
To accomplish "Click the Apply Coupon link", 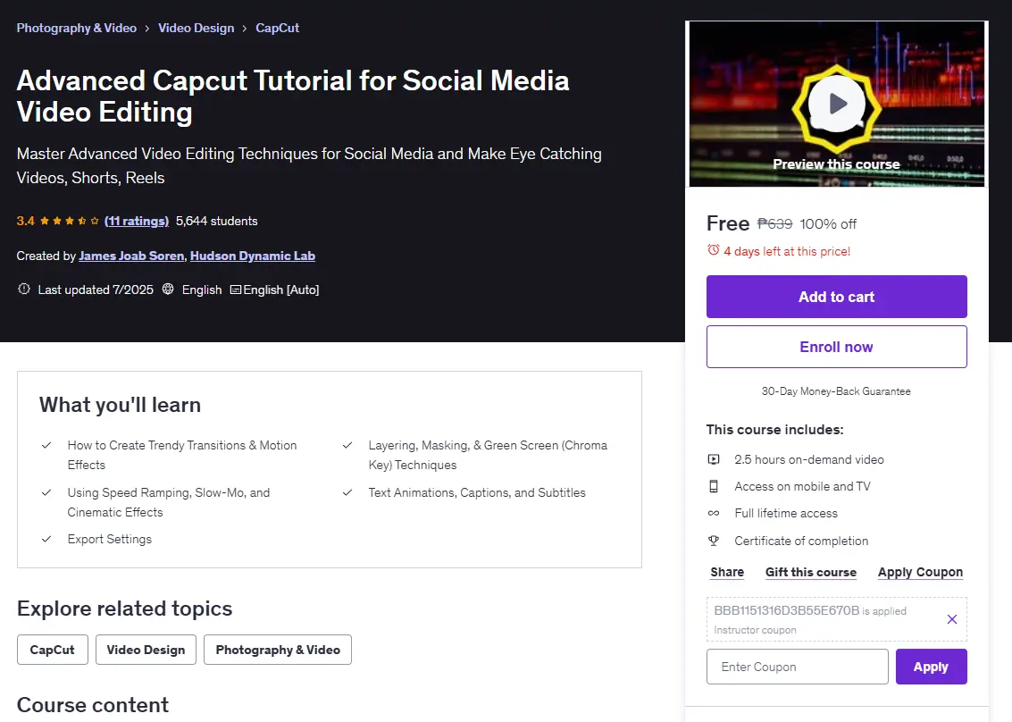I will click(x=920, y=572).
